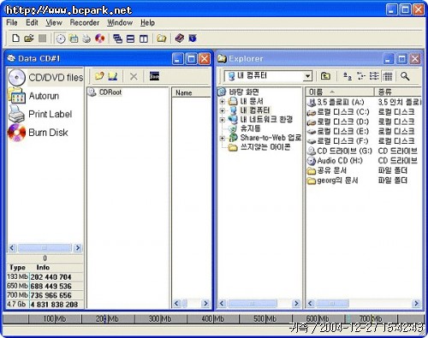Screen dimensions: 428x338
Task: Open the Edit menu
Action: click(32, 22)
